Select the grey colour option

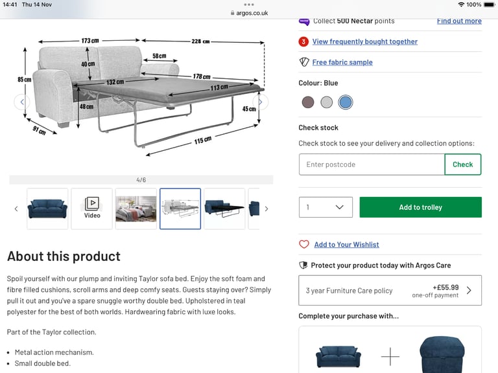[x=327, y=102]
